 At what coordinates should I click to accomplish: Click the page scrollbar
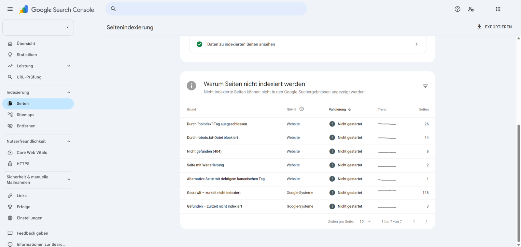518,184
